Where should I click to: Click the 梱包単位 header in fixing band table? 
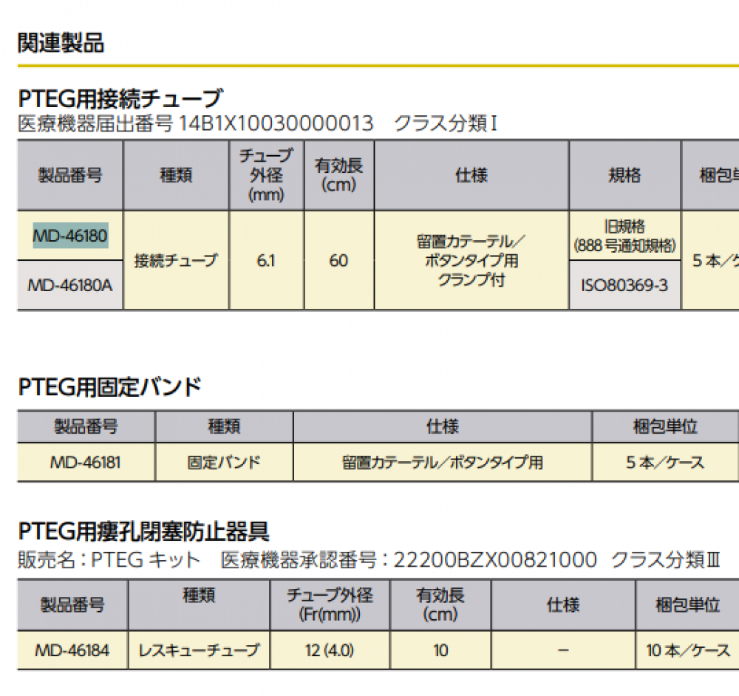[x=665, y=426]
